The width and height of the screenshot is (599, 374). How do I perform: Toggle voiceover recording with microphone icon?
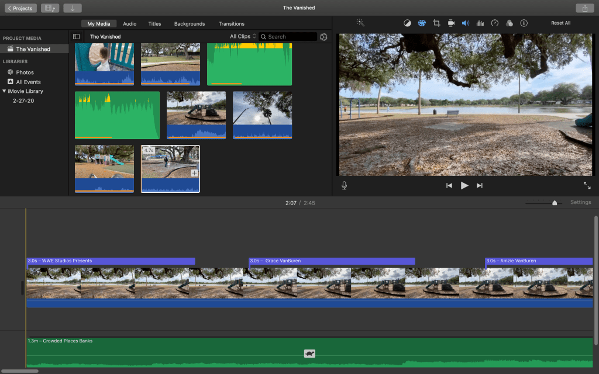[345, 185]
